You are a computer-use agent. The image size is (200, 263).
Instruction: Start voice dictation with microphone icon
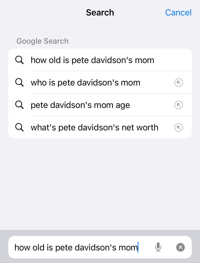click(158, 247)
